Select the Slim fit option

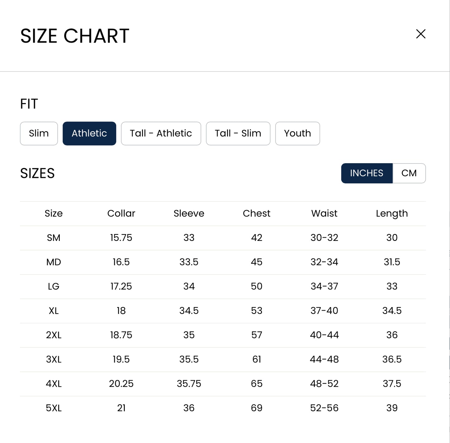[x=39, y=133]
